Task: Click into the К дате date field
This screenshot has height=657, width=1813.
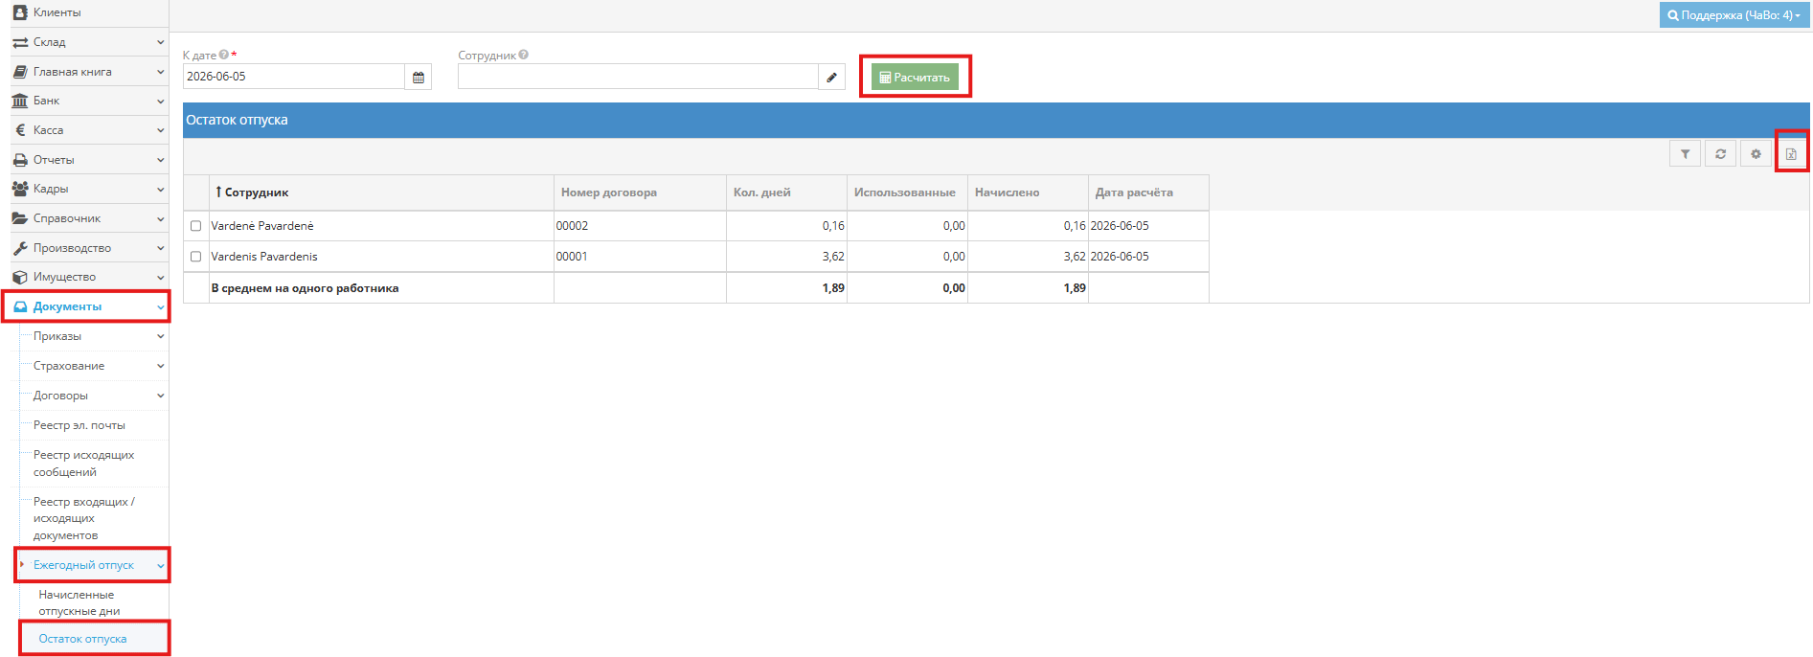Action: pyautogui.click(x=294, y=77)
